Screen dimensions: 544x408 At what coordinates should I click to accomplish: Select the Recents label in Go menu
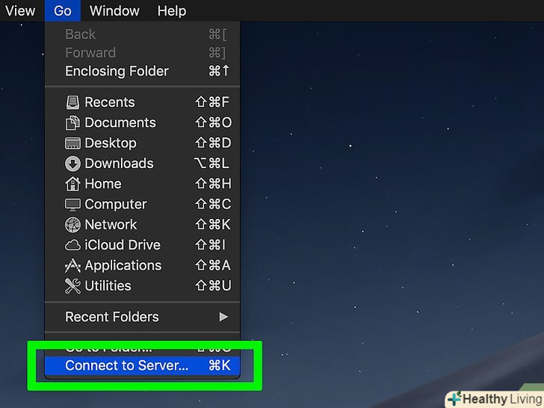click(x=110, y=102)
